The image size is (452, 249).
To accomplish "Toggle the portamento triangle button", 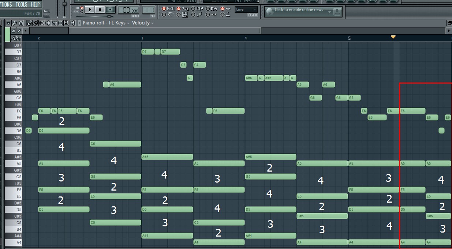I will point(13,31).
